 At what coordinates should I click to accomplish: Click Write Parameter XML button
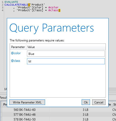pyautogui.click(x=27, y=102)
